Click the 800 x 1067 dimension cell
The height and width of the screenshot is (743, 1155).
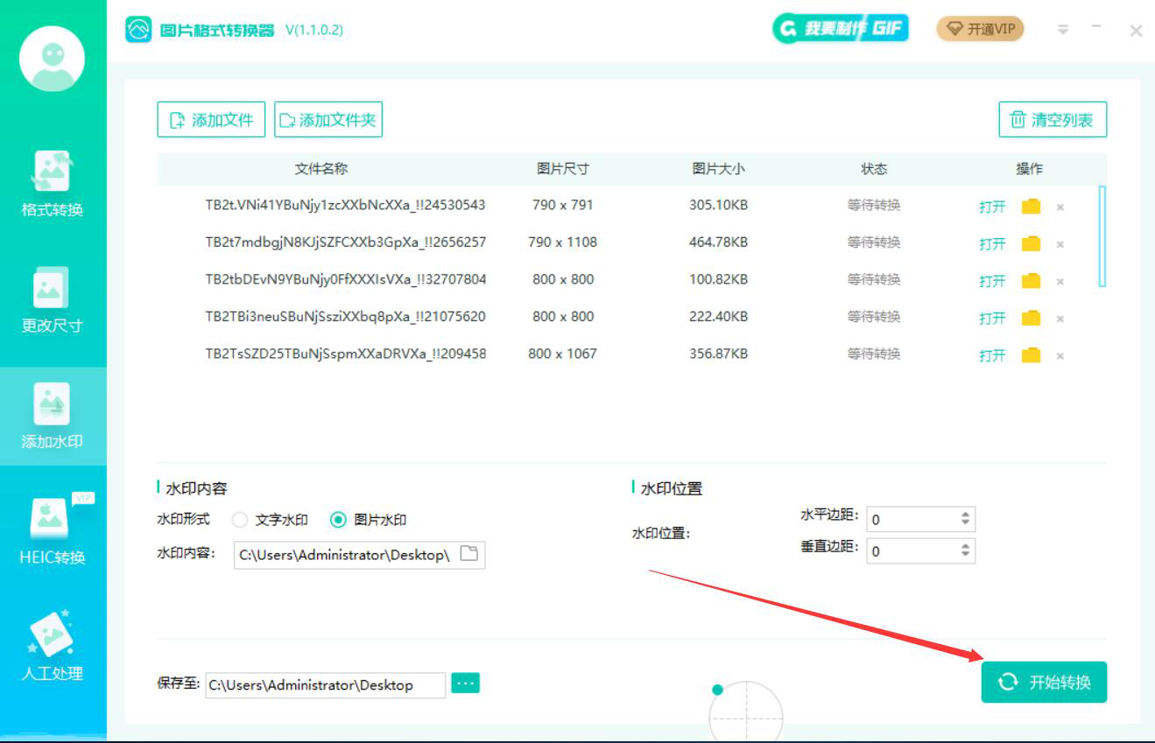[563, 354]
